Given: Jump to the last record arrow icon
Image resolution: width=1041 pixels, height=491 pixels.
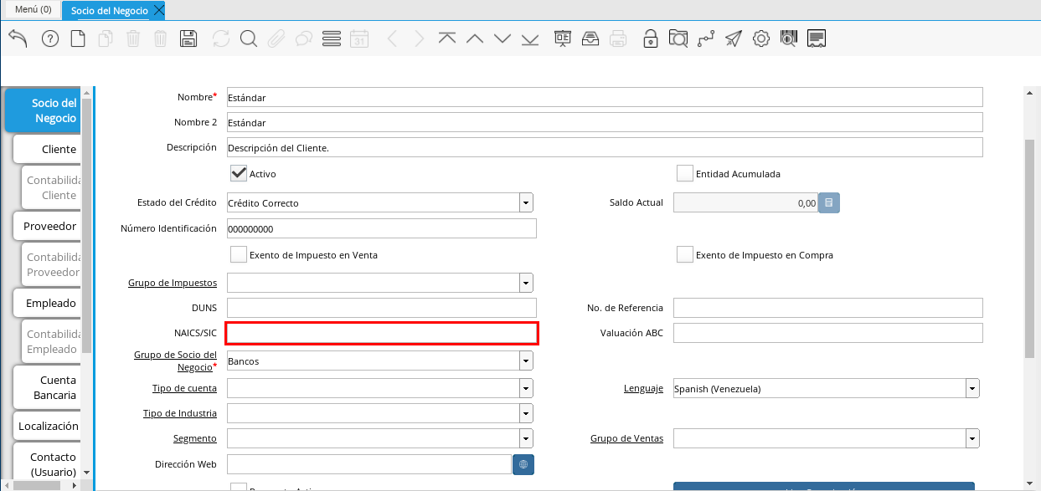Looking at the screenshot, I should (x=530, y=38).
